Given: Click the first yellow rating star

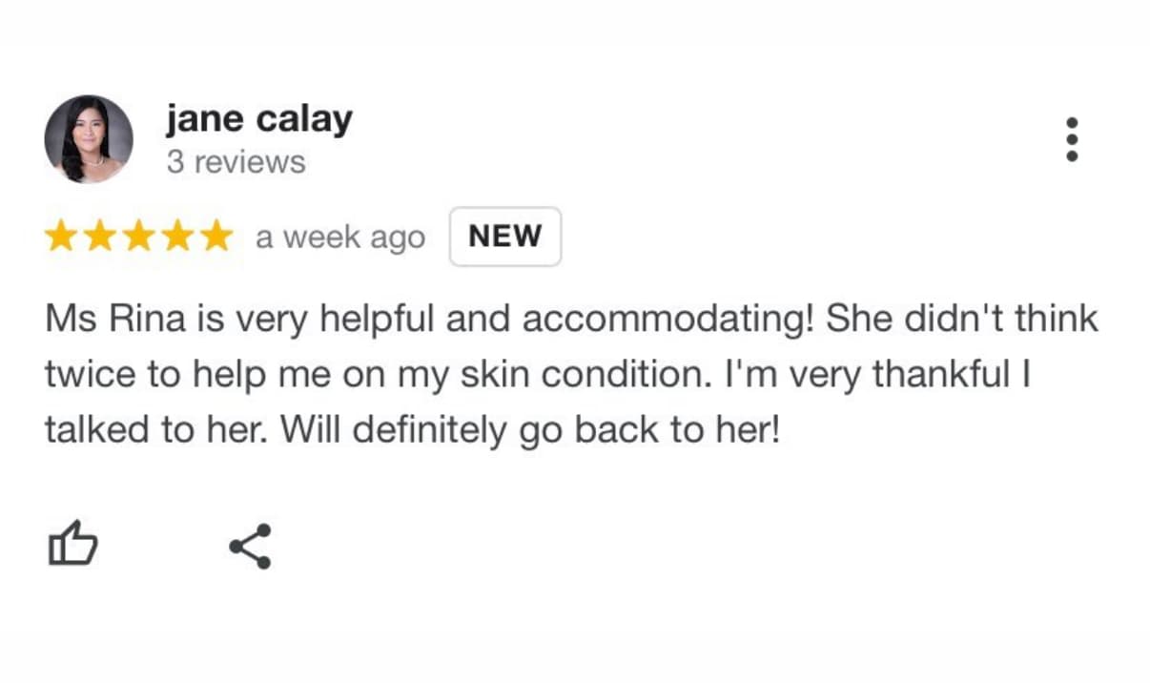Looking at the screenshot, I should click(x=61, y=236).
